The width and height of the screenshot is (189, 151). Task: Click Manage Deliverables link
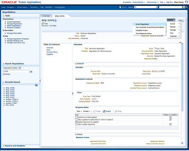14,33
